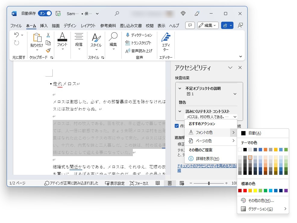Open the 挿入 ribbon tab

(x=44, y=26)
